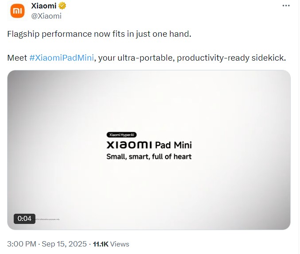The image size is (300, 254).
Task: Click the 'productivity-ready sidekick' phrase
Action: pos(231,58)
